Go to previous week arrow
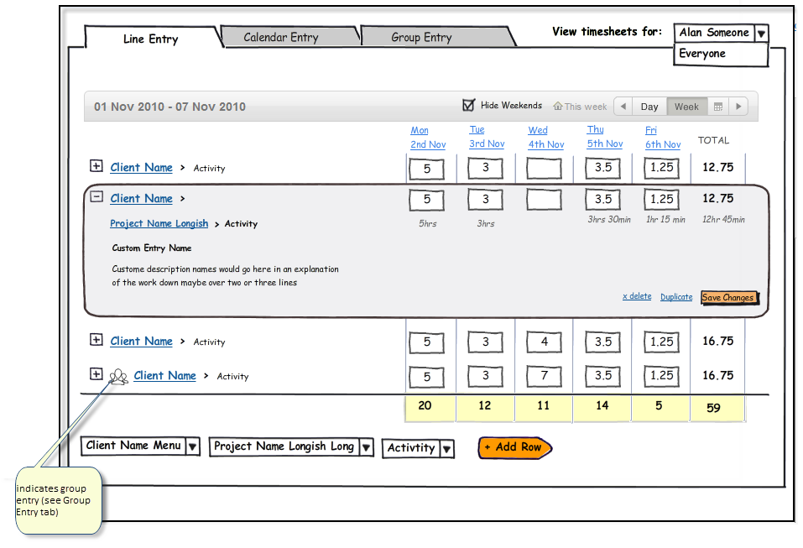 (623, 107)
